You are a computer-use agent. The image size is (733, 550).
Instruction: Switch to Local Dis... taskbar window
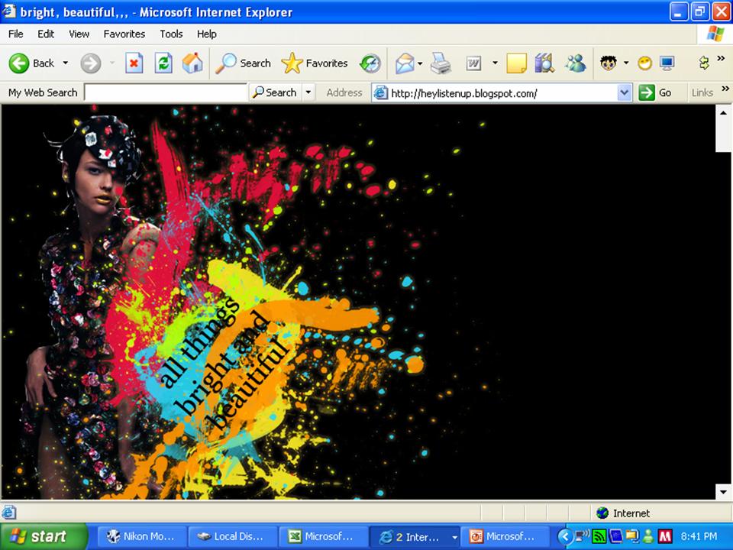(x=233, y=537)
